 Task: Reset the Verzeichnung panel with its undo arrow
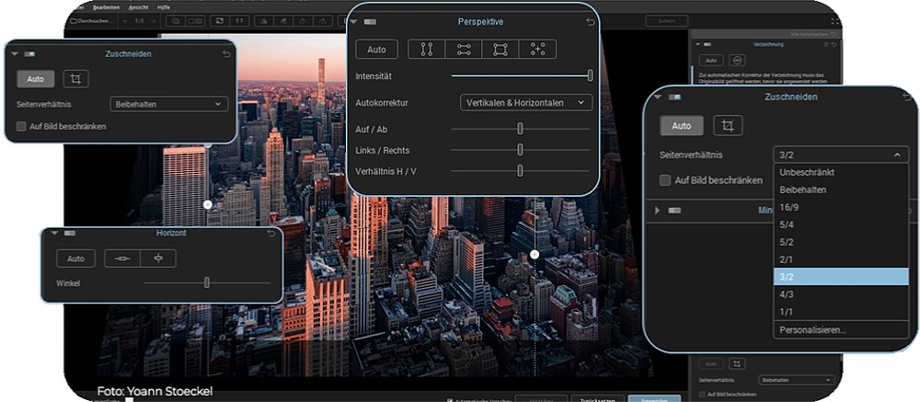pyautogui.click(x=834, y=44)
